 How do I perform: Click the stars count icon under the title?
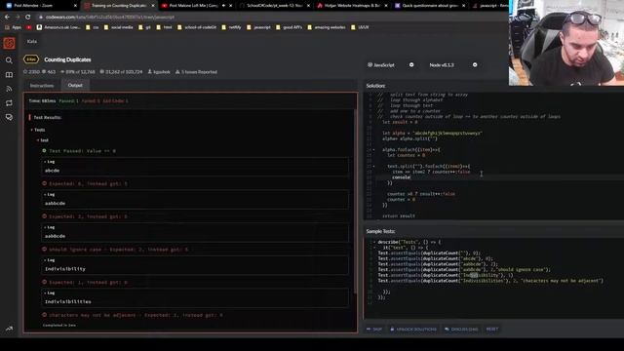[25, 72]
